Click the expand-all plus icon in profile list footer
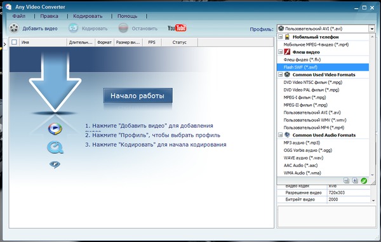The height and width of the screenshot is (242, 381). tap(355, 180)
